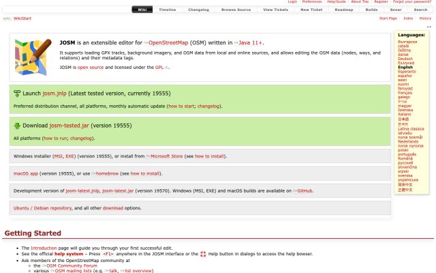Image resolution: width=436 pixels, height=273 pixels.
Task: Open OSM Community Forum link
Action: pos(69,265)
